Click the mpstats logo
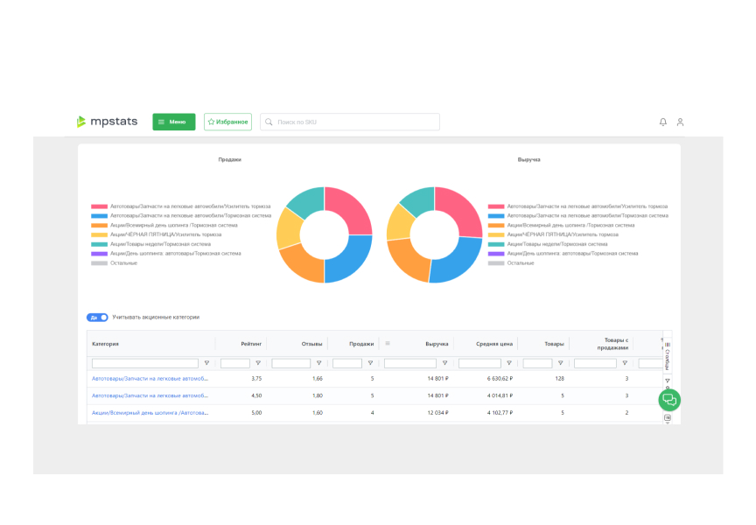 pos(107,122)
